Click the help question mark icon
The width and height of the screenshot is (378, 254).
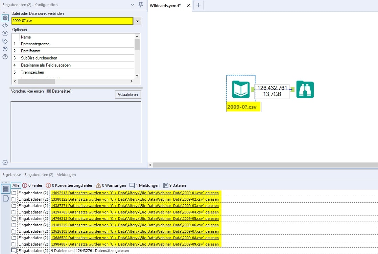(5, 57)
